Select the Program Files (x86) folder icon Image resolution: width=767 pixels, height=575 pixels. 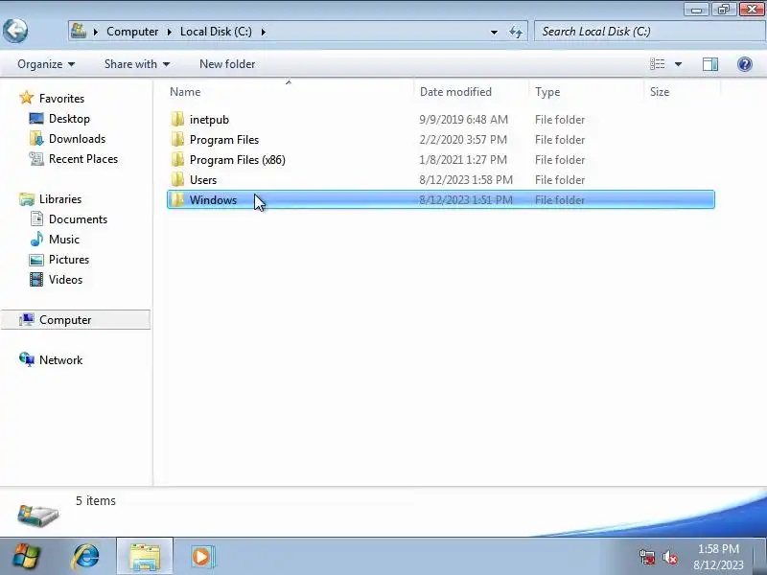[178, 159]
